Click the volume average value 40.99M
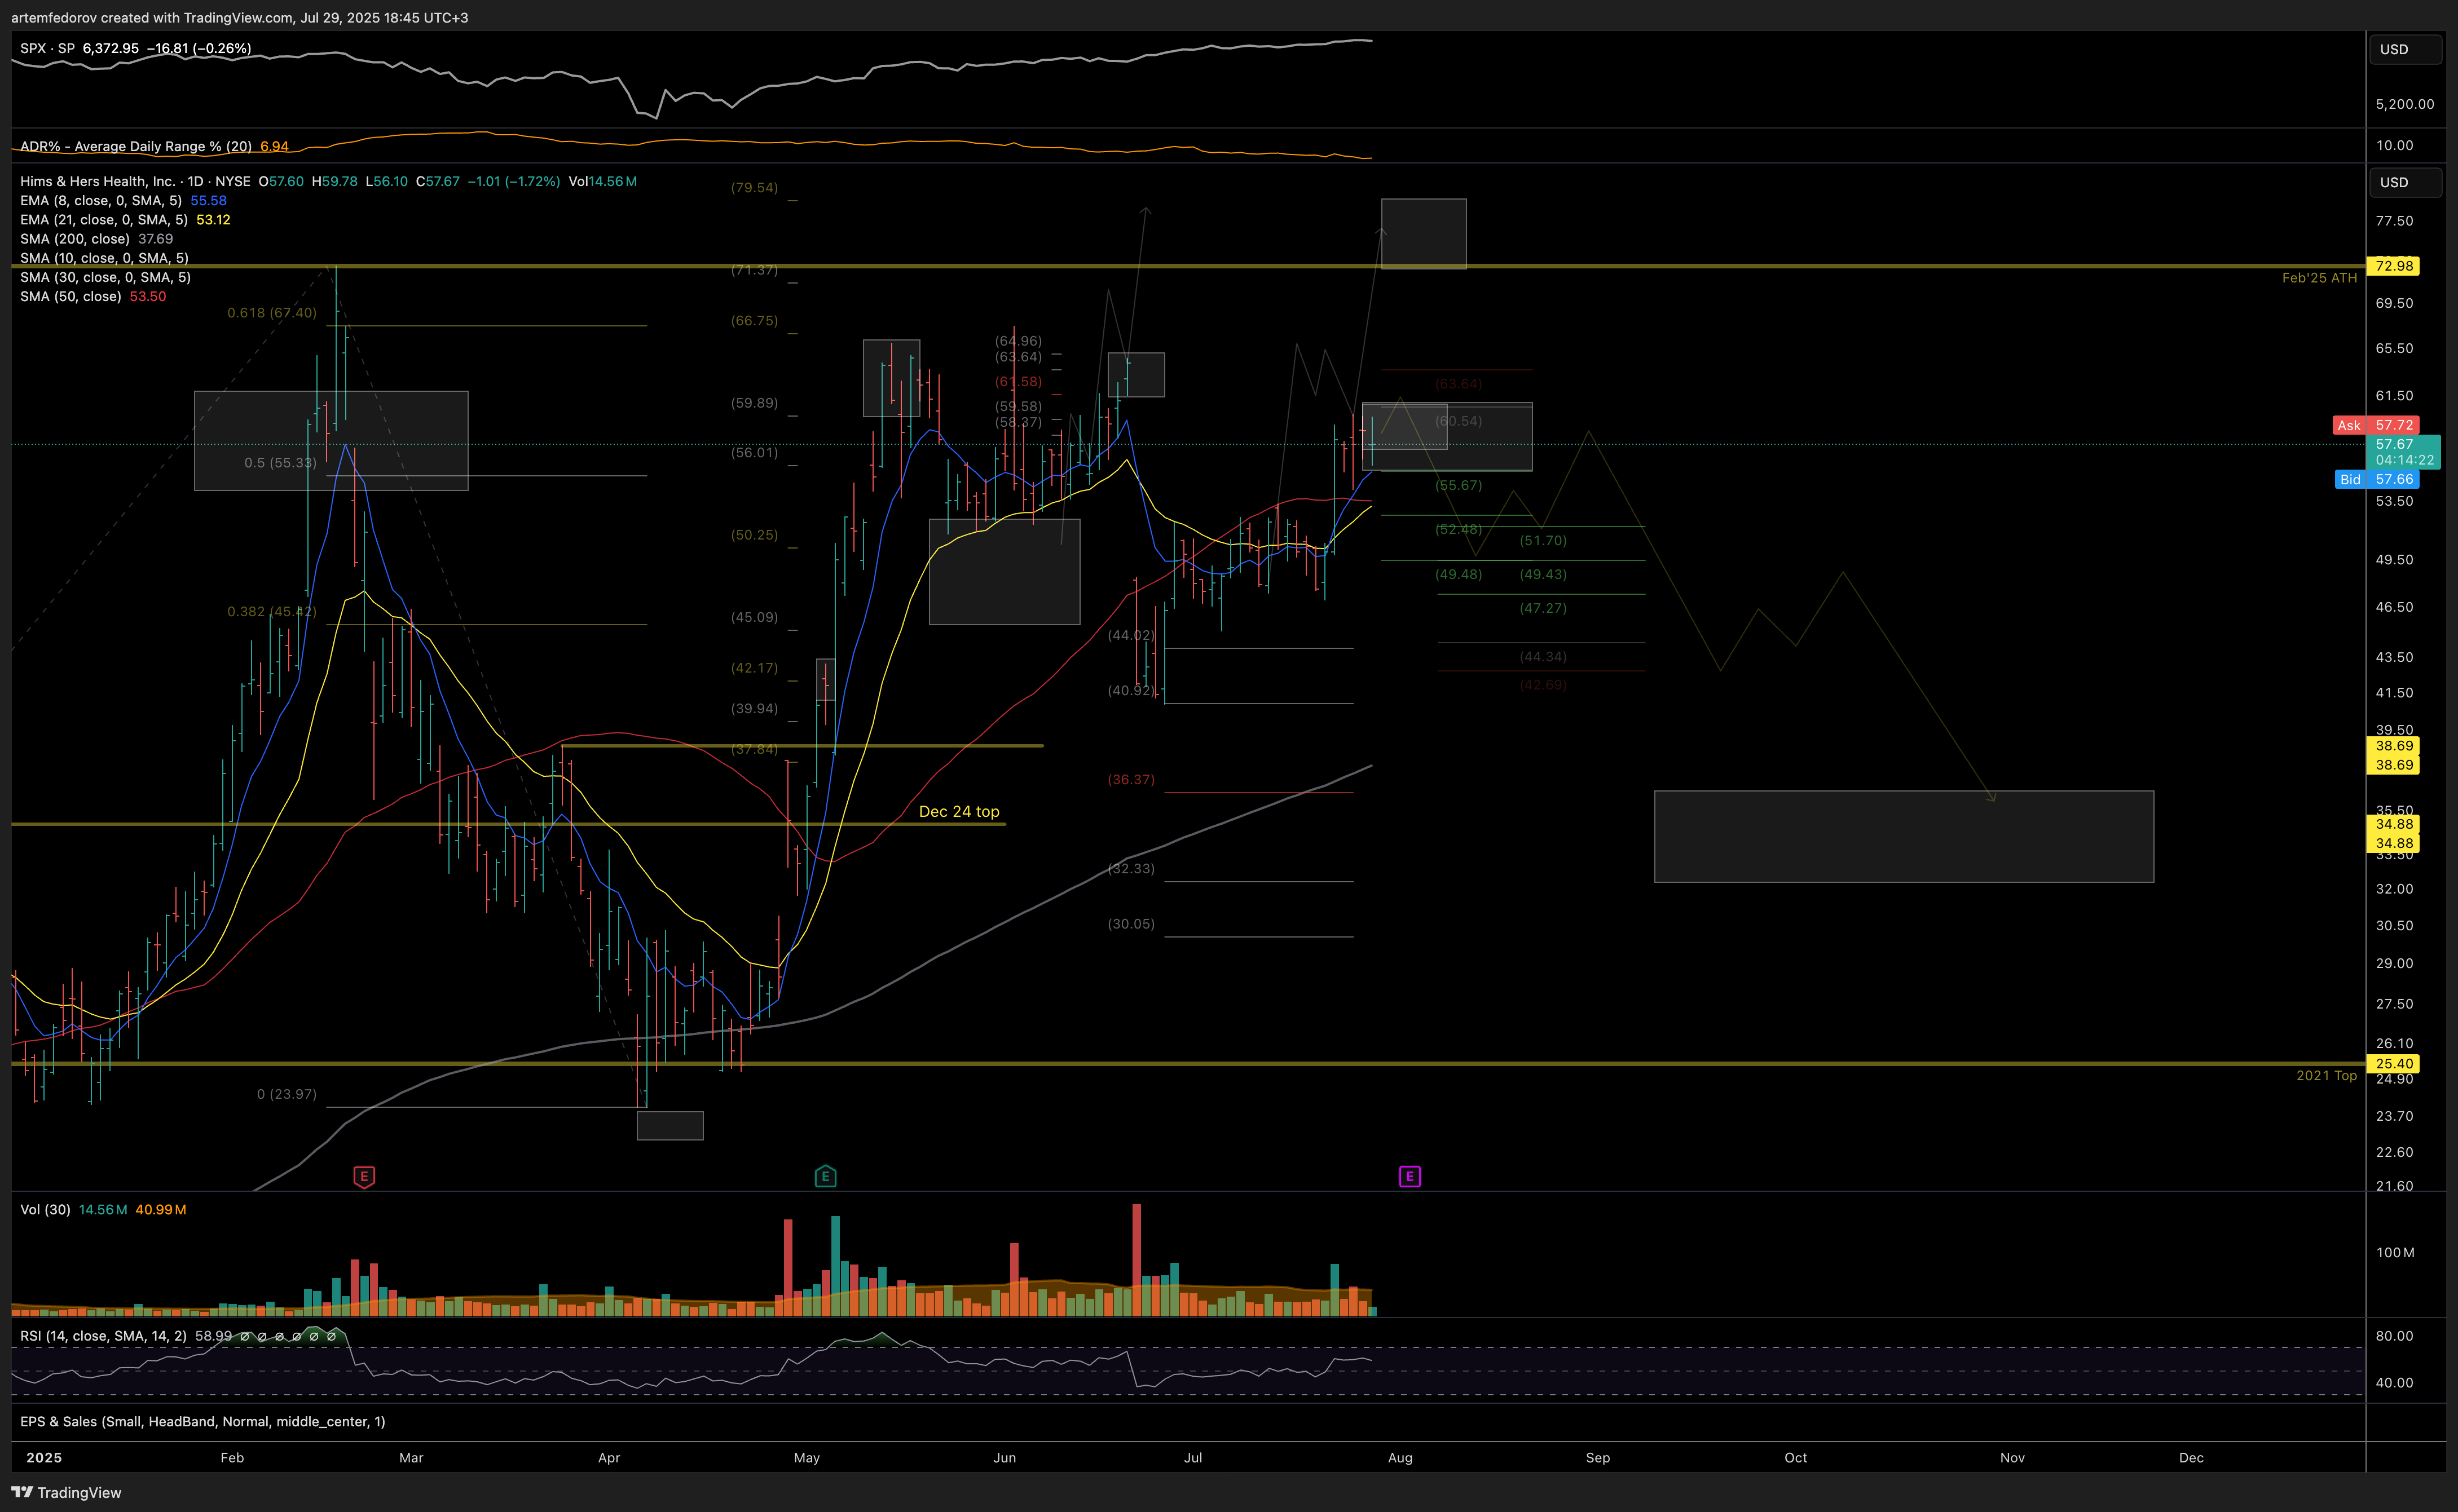The height and width of the screenshot is (1512, 2458). (x=161, y=1209)
